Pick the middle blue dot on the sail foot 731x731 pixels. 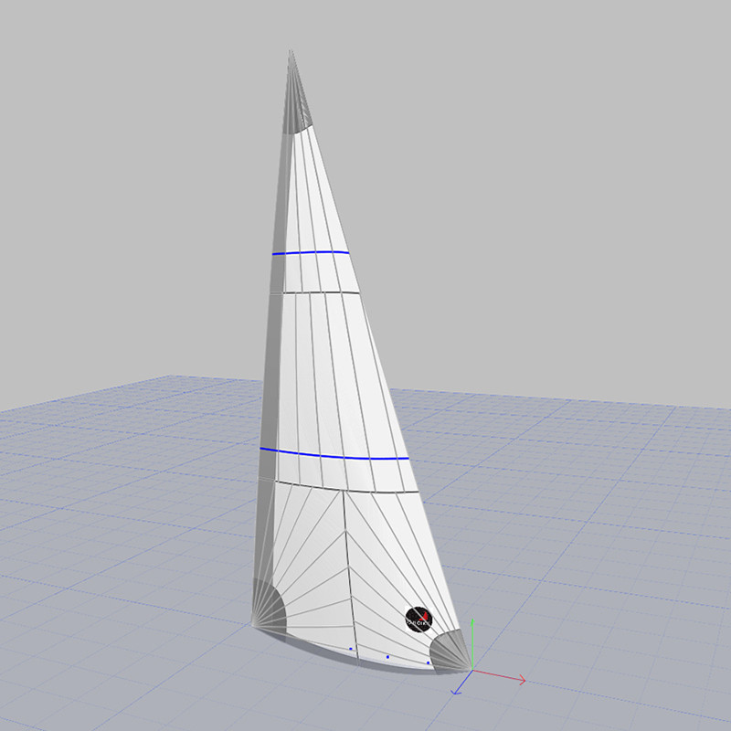click(387, 656)
